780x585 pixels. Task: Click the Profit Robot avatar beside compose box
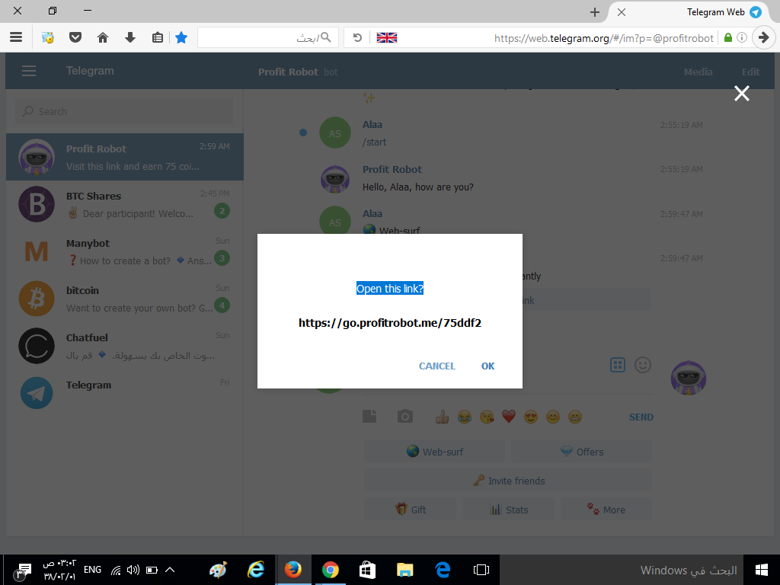coord(688,378)
